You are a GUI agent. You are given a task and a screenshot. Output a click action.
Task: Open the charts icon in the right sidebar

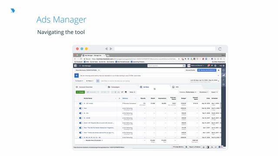pos(224,75)
